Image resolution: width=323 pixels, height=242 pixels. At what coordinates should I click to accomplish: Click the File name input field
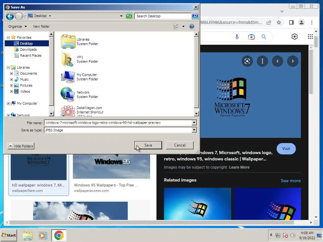pos(118,123)
